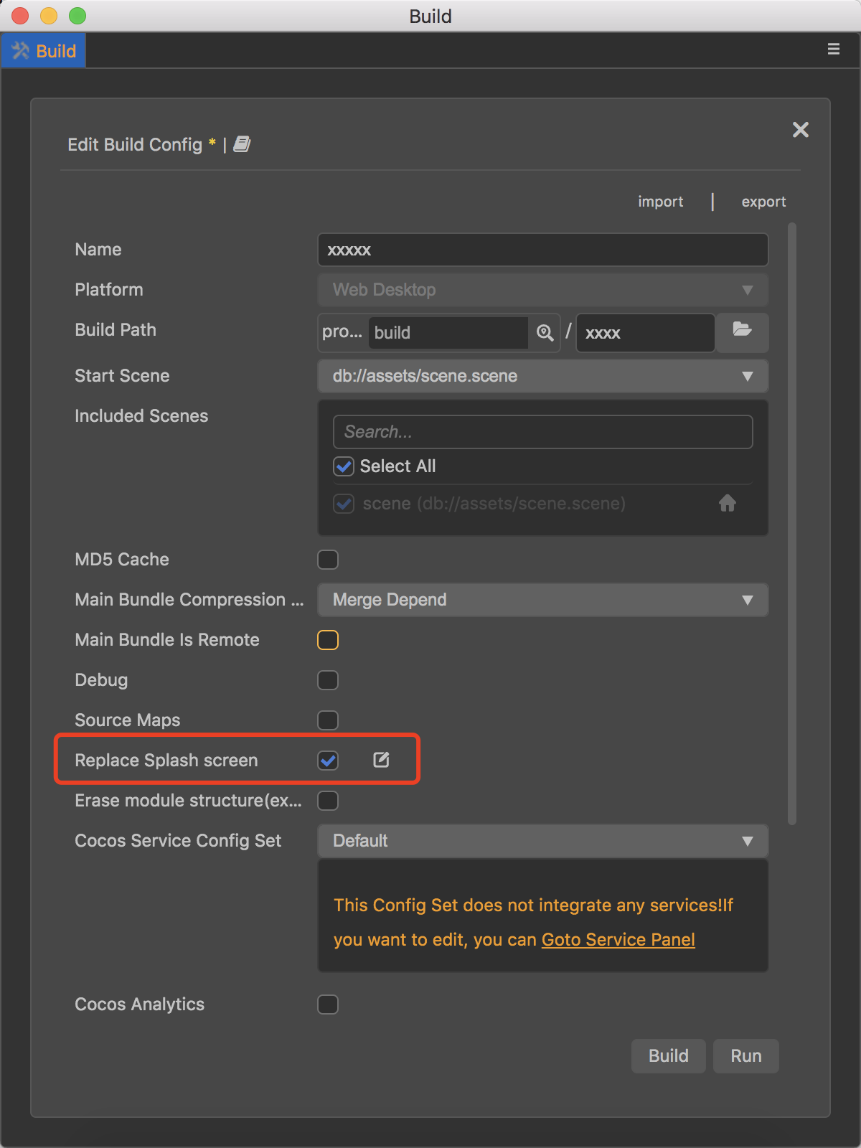Screen dimensions: 861x1148
Task: Click the import config option
Action: [660, 202]
